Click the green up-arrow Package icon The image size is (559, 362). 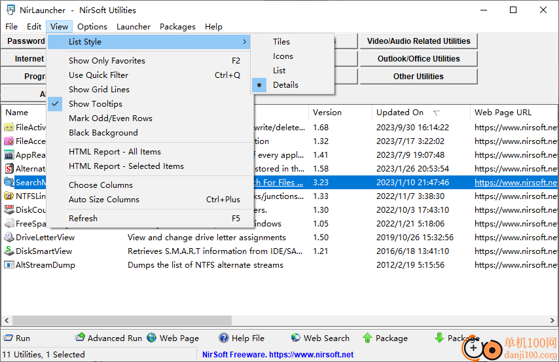(368, 338)
